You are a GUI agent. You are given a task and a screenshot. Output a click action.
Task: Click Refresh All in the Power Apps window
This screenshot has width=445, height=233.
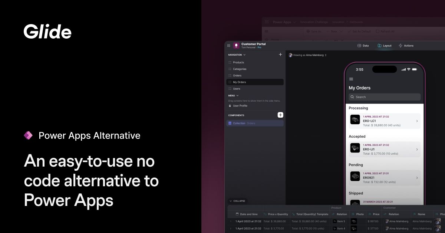point(385,32)
